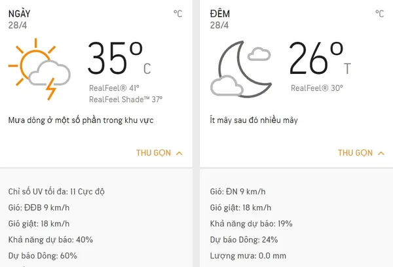The image size is (393, 267).
Task: Click the 26° night temperature
Action: tap(317, 59)
